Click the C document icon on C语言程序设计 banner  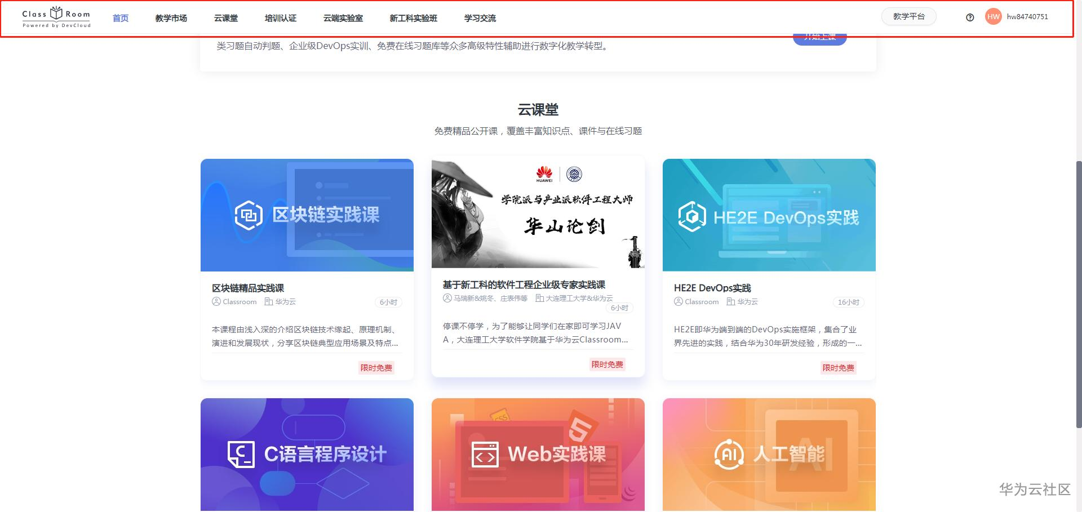(241, 454)
